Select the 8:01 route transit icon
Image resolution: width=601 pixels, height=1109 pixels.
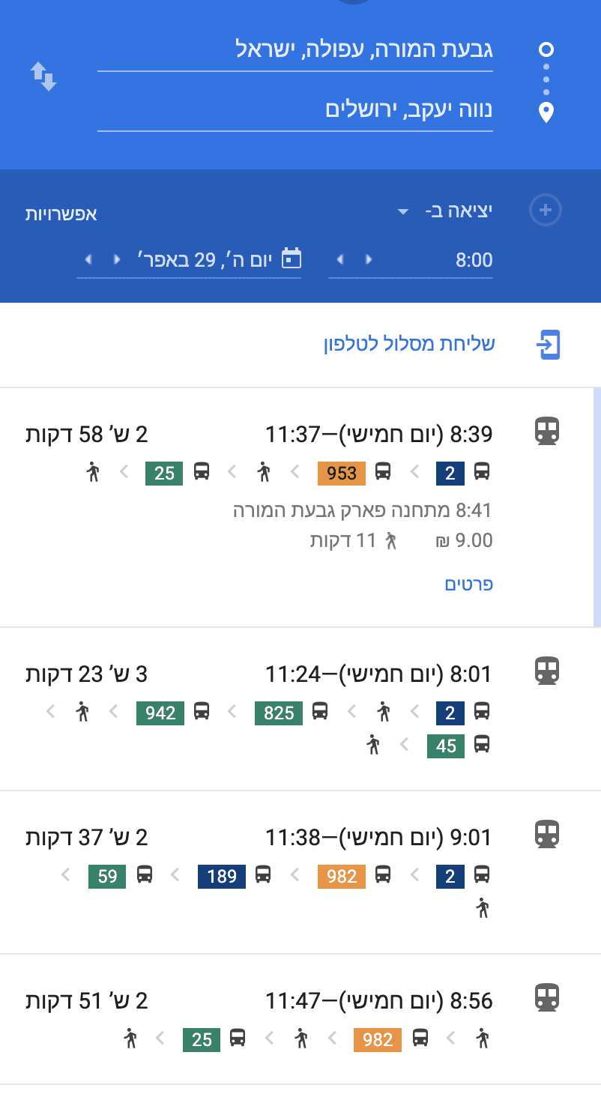[547, 671]
